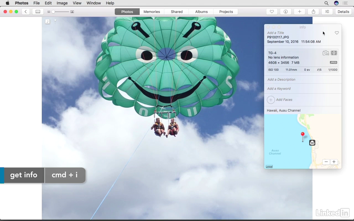Click the toolbar Info button

click(x=286, y=12)
